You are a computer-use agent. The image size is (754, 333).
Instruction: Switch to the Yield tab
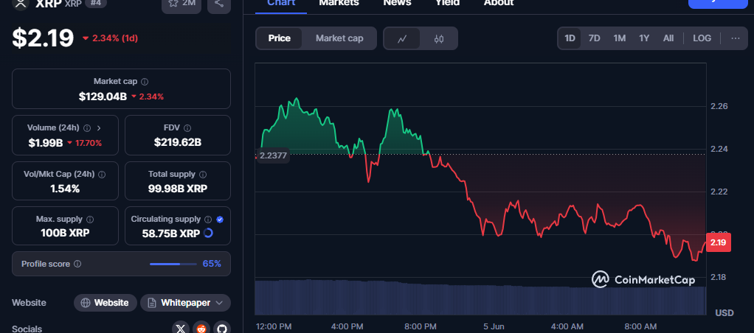click(448, 4)
